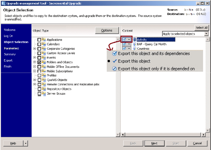Click the Calendars folder icon

(x=44, y=44)
